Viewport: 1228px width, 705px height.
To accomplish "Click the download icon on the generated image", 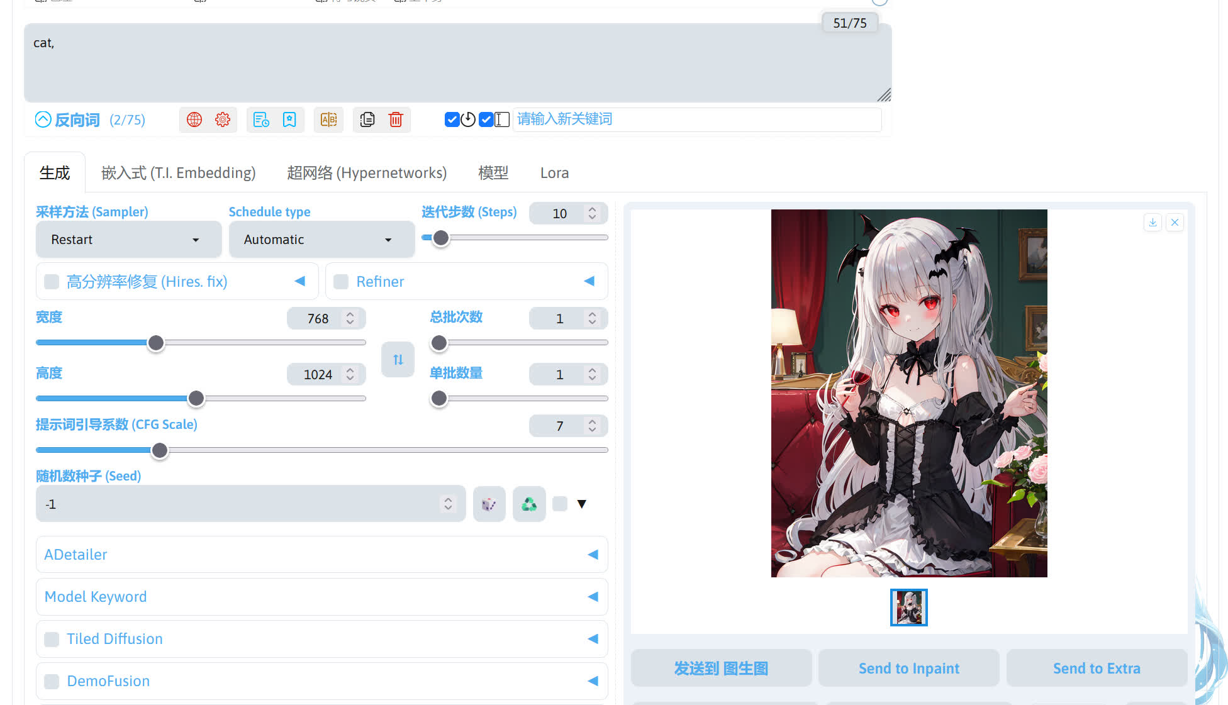I will pyautogui.click(x=1153, y=222).
